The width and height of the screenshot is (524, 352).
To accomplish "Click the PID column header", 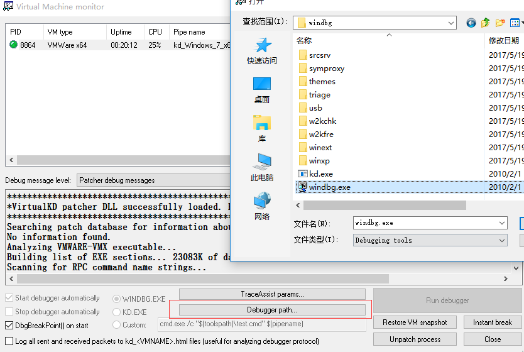I will point(25,32).
